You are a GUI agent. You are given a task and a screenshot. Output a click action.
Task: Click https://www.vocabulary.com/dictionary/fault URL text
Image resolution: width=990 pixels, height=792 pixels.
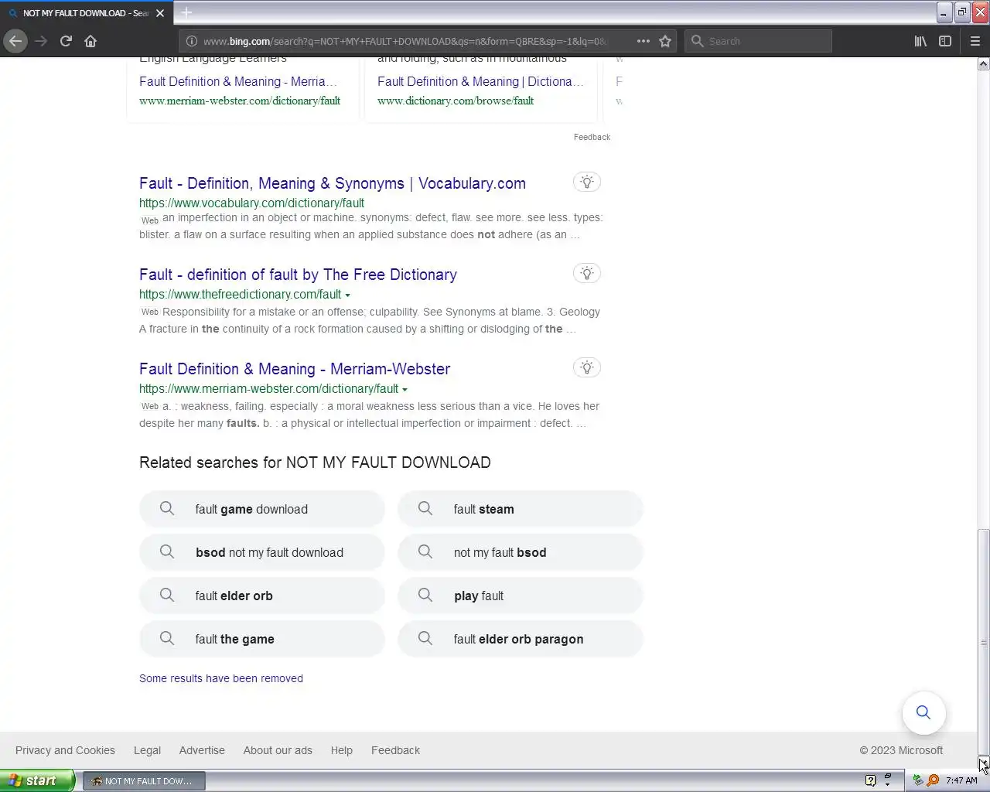[251, 203]
